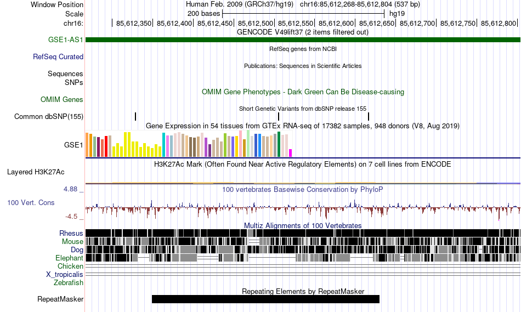Screen dimensions: 521x312
Task: Click the leftmost dbSNP variant marker
Action: point(135,117)
